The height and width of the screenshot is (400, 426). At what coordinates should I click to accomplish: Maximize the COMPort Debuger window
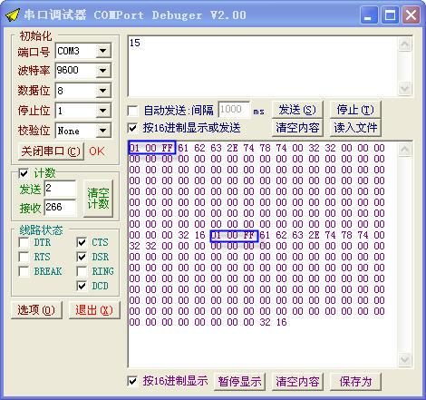click(390, 15)
